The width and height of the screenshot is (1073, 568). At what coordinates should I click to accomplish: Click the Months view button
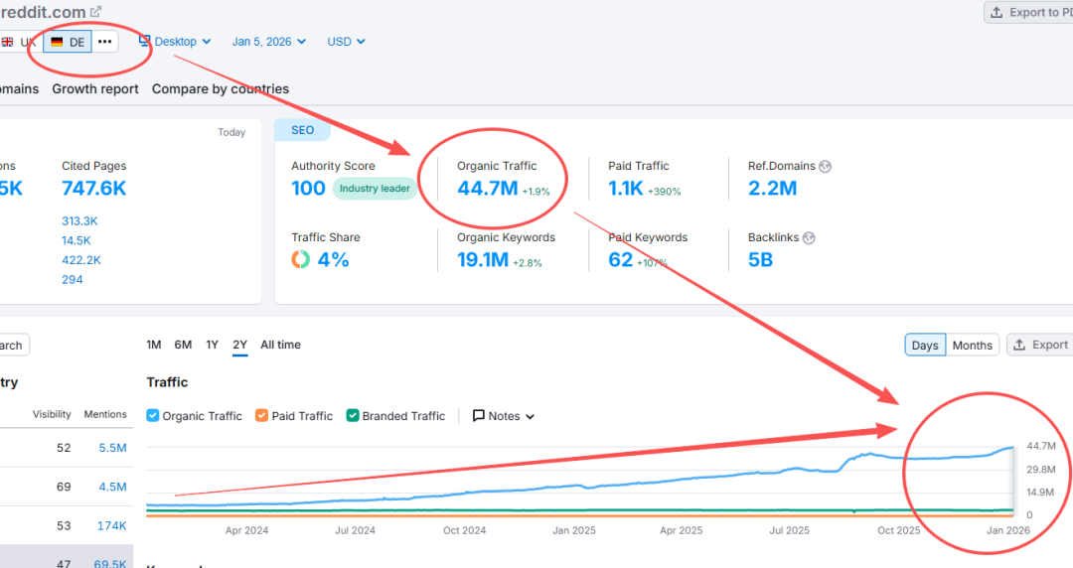973,345
